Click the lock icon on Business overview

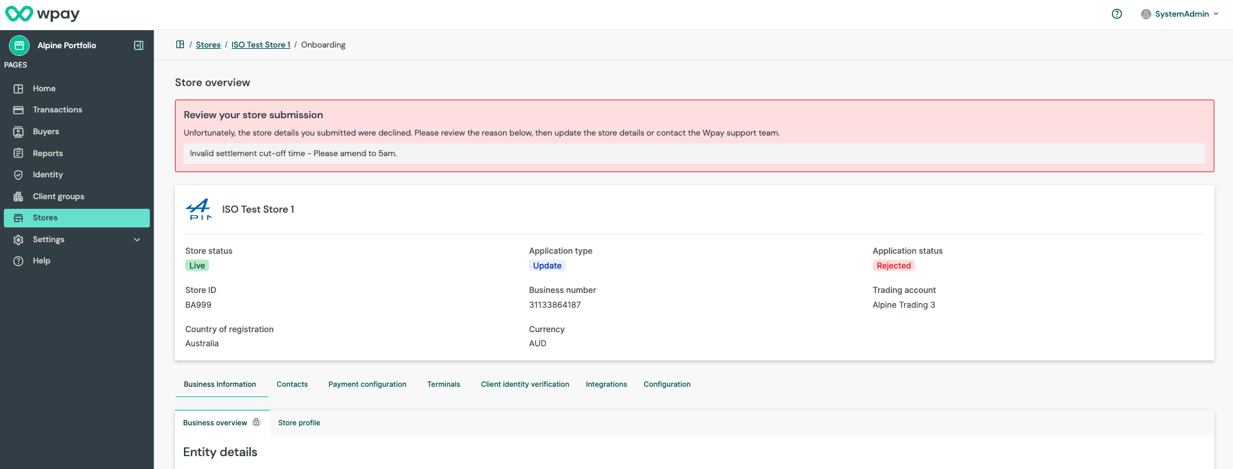click(256, 422)
